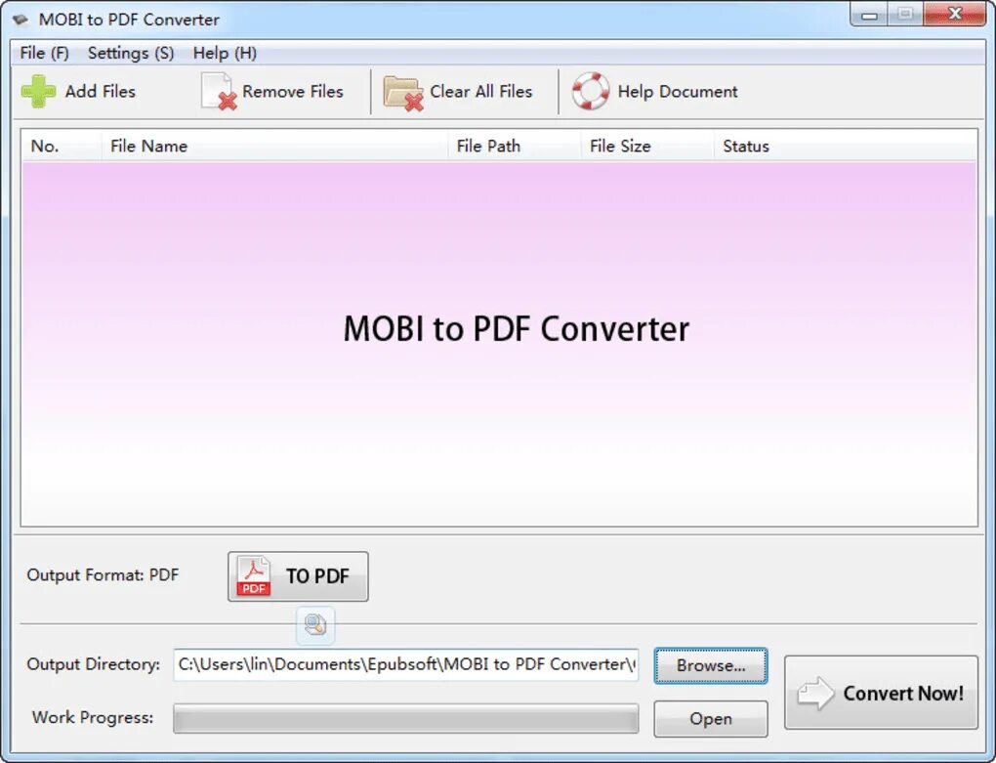
Task: Click the small magnifier icon below TO PDF
Action: pyautogui.click(x=315, y=625)
